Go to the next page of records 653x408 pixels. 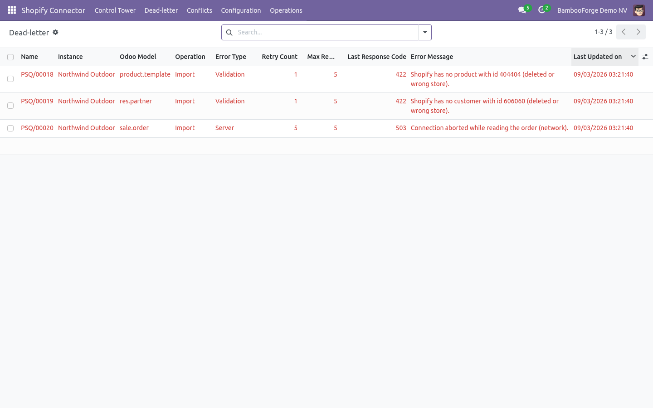click(x=638, y=32)
